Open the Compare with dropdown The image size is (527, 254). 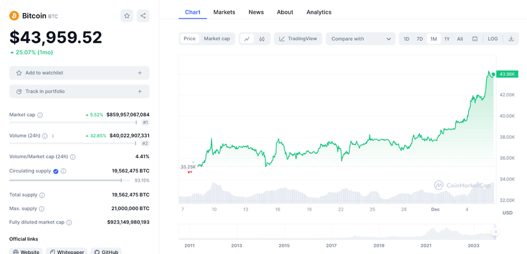click(360, 39)
